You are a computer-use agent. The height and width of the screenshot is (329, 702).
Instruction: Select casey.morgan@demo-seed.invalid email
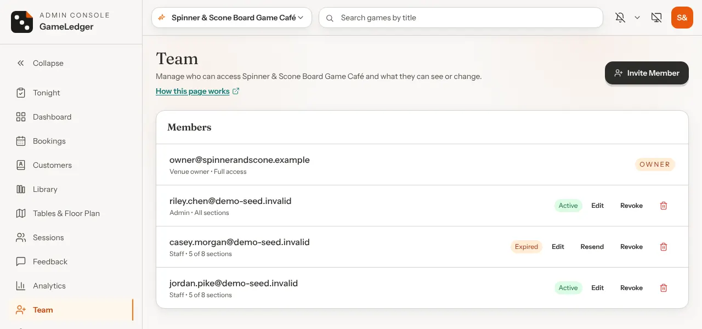(240, 242)
